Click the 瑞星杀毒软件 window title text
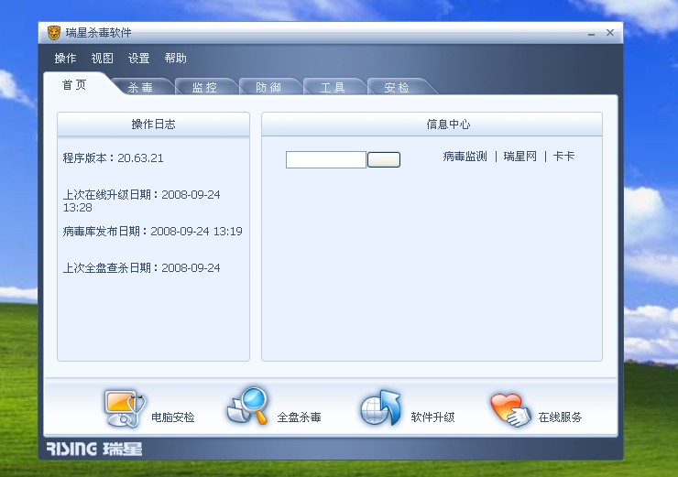The height and width of the screenshot is (477, 678). (99, 33)
